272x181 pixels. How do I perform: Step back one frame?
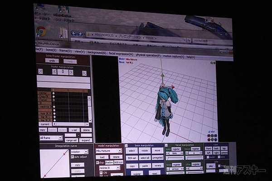point(54,71)
